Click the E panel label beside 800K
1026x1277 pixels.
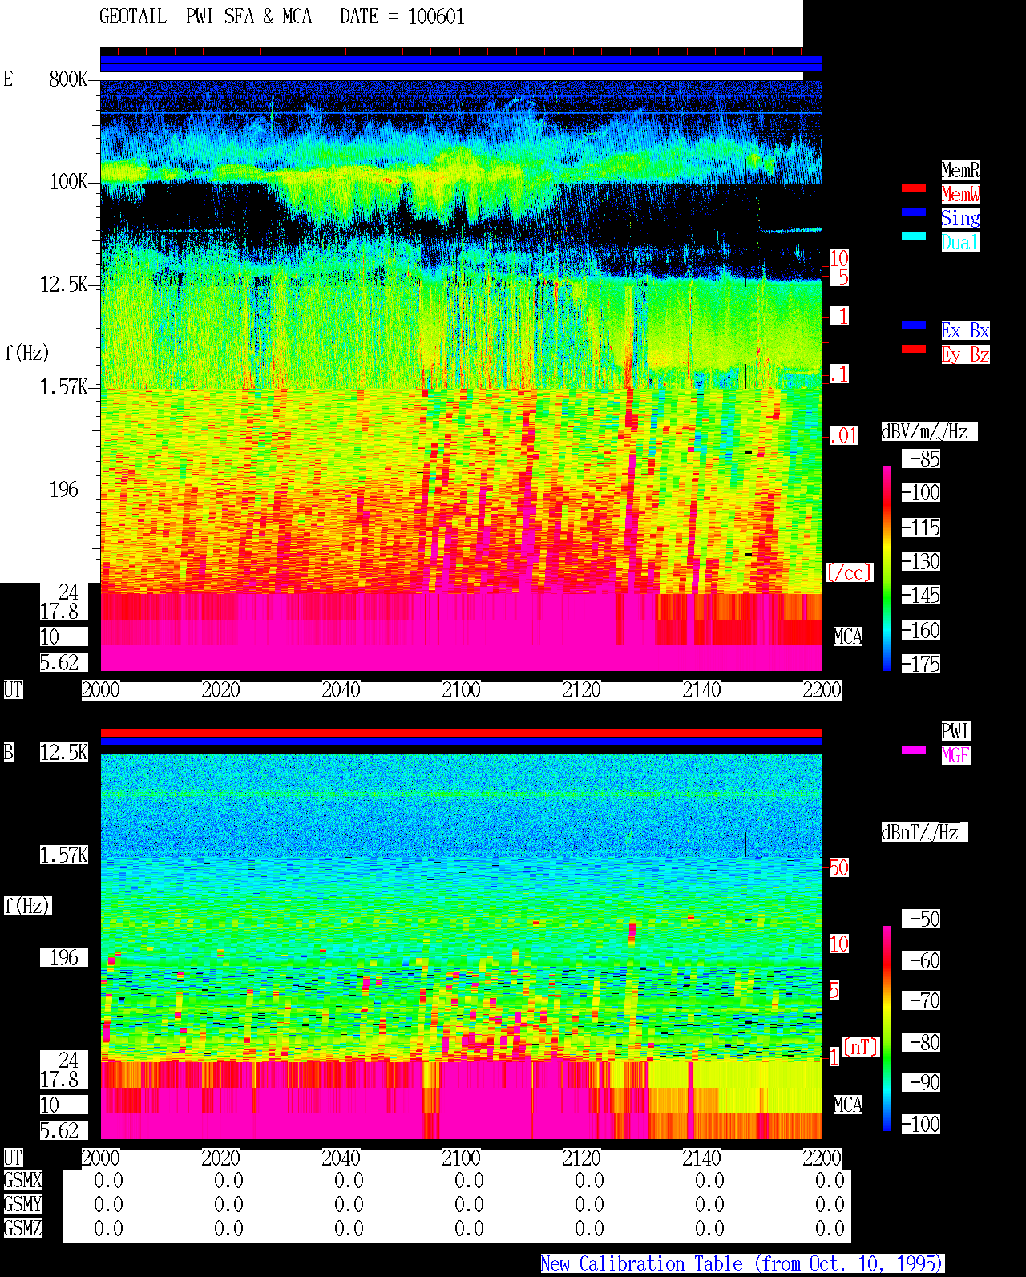tap(8, 79)
